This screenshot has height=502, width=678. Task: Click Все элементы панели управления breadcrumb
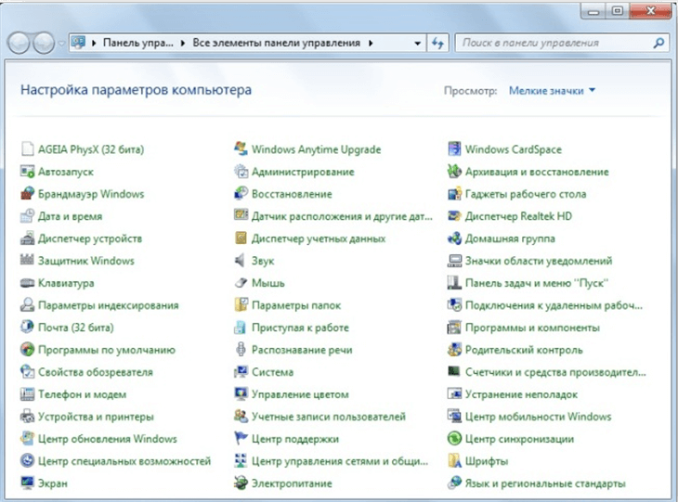click(276, 44)
